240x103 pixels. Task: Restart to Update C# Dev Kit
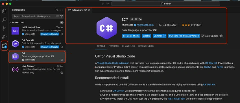[x=50, y=47]
